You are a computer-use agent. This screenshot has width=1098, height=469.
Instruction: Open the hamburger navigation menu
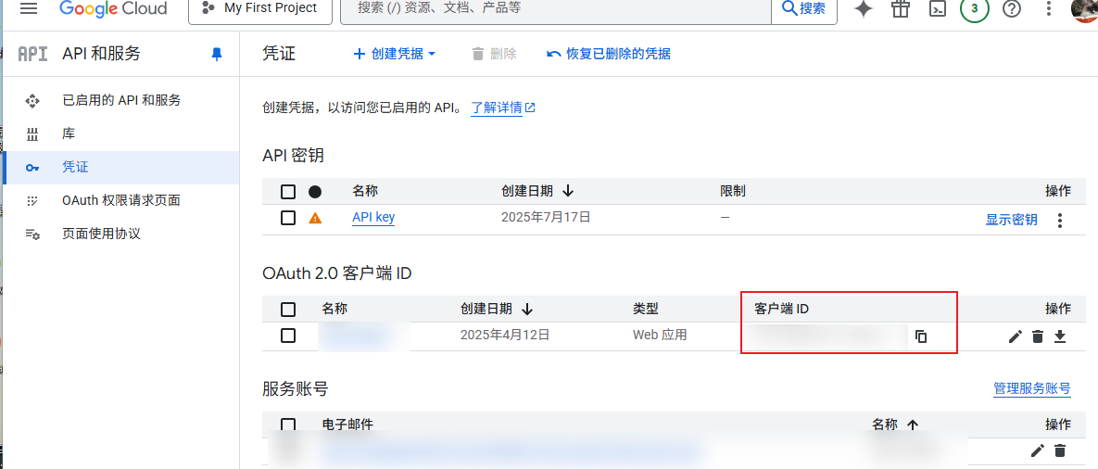pos(29,8)
